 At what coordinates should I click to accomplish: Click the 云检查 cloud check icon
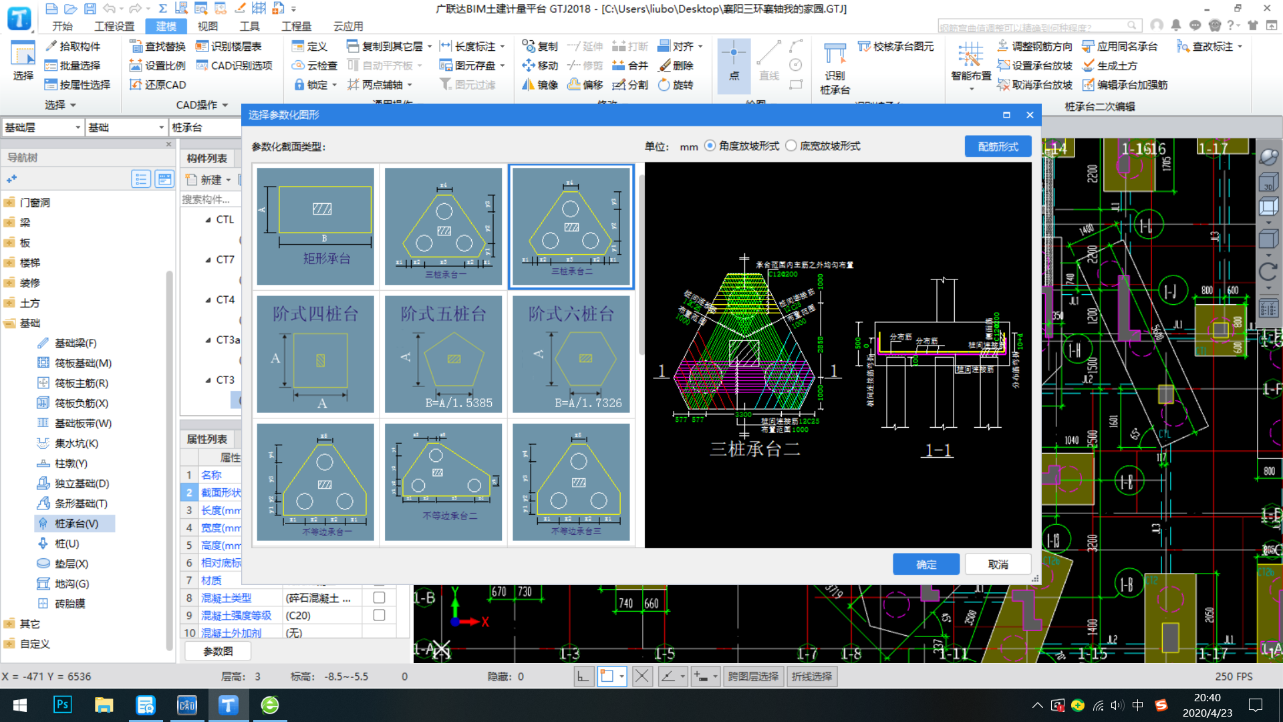pos(314,66)
